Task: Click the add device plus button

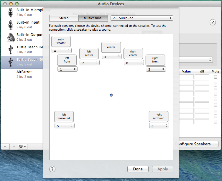Action: (x=5, y=147)
